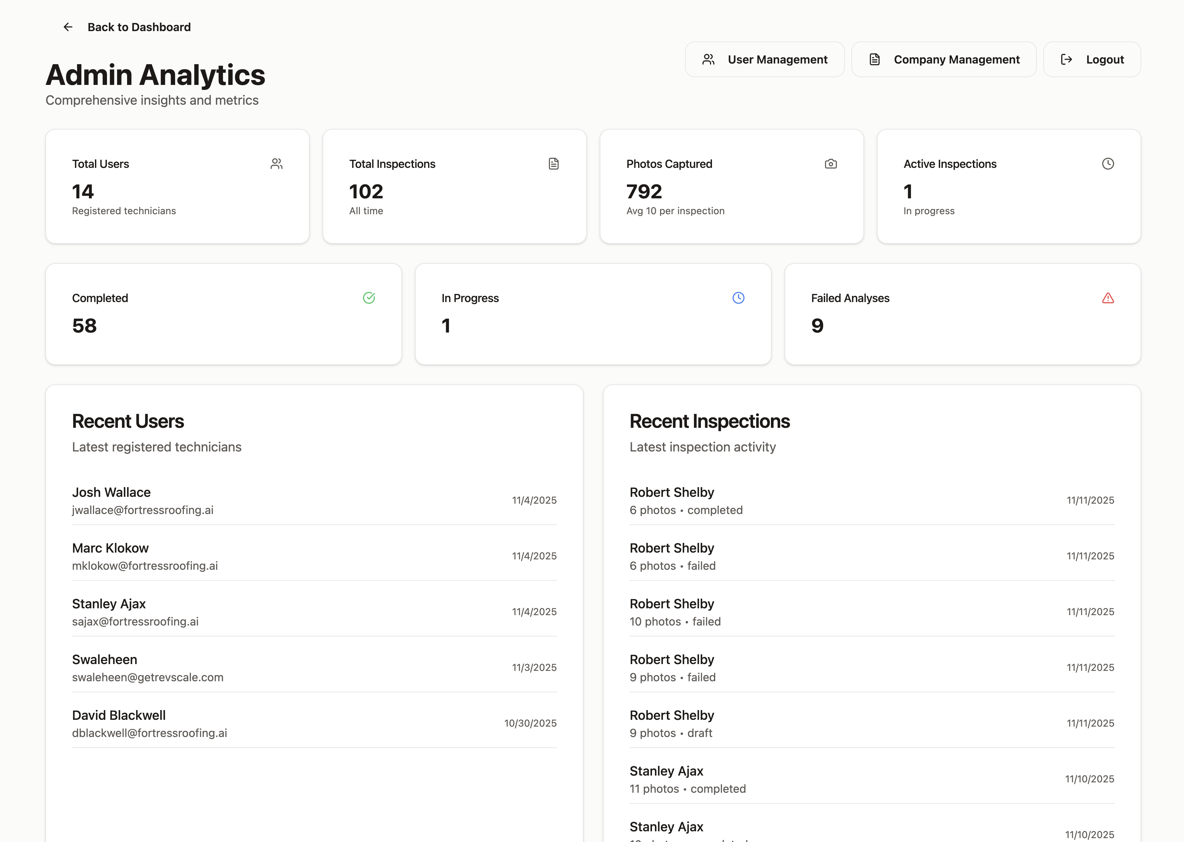Click the document icon in Total Inspections card
The width and height of the screenshot is (1184, 842).
point(553,164)
